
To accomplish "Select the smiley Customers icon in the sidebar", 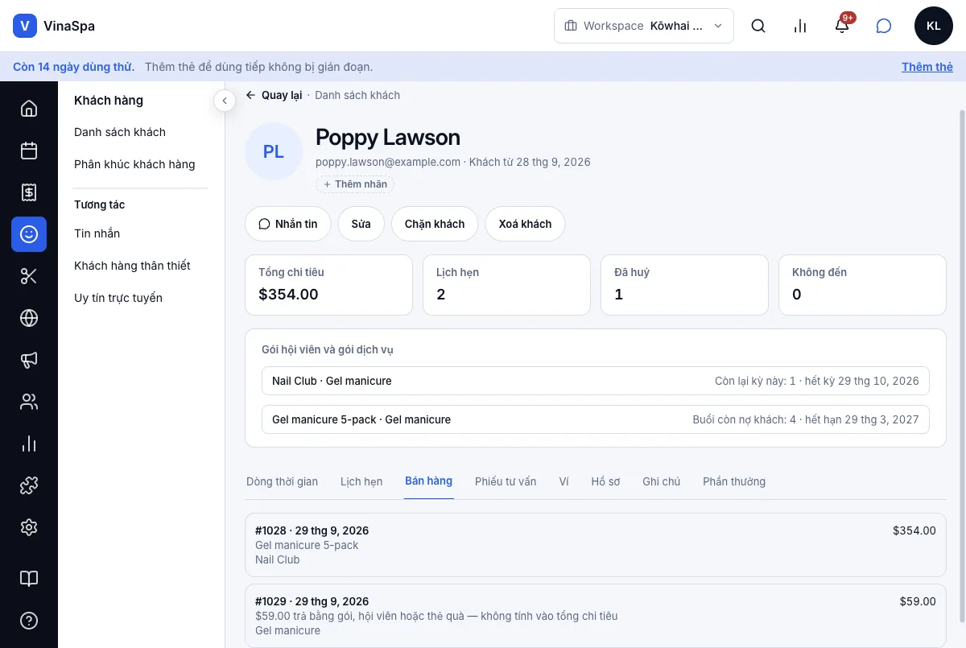I will coord(29,234).
